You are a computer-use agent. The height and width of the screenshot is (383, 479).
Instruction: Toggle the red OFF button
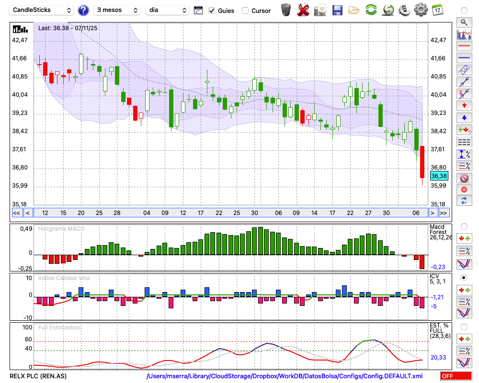tap(456, 376)
